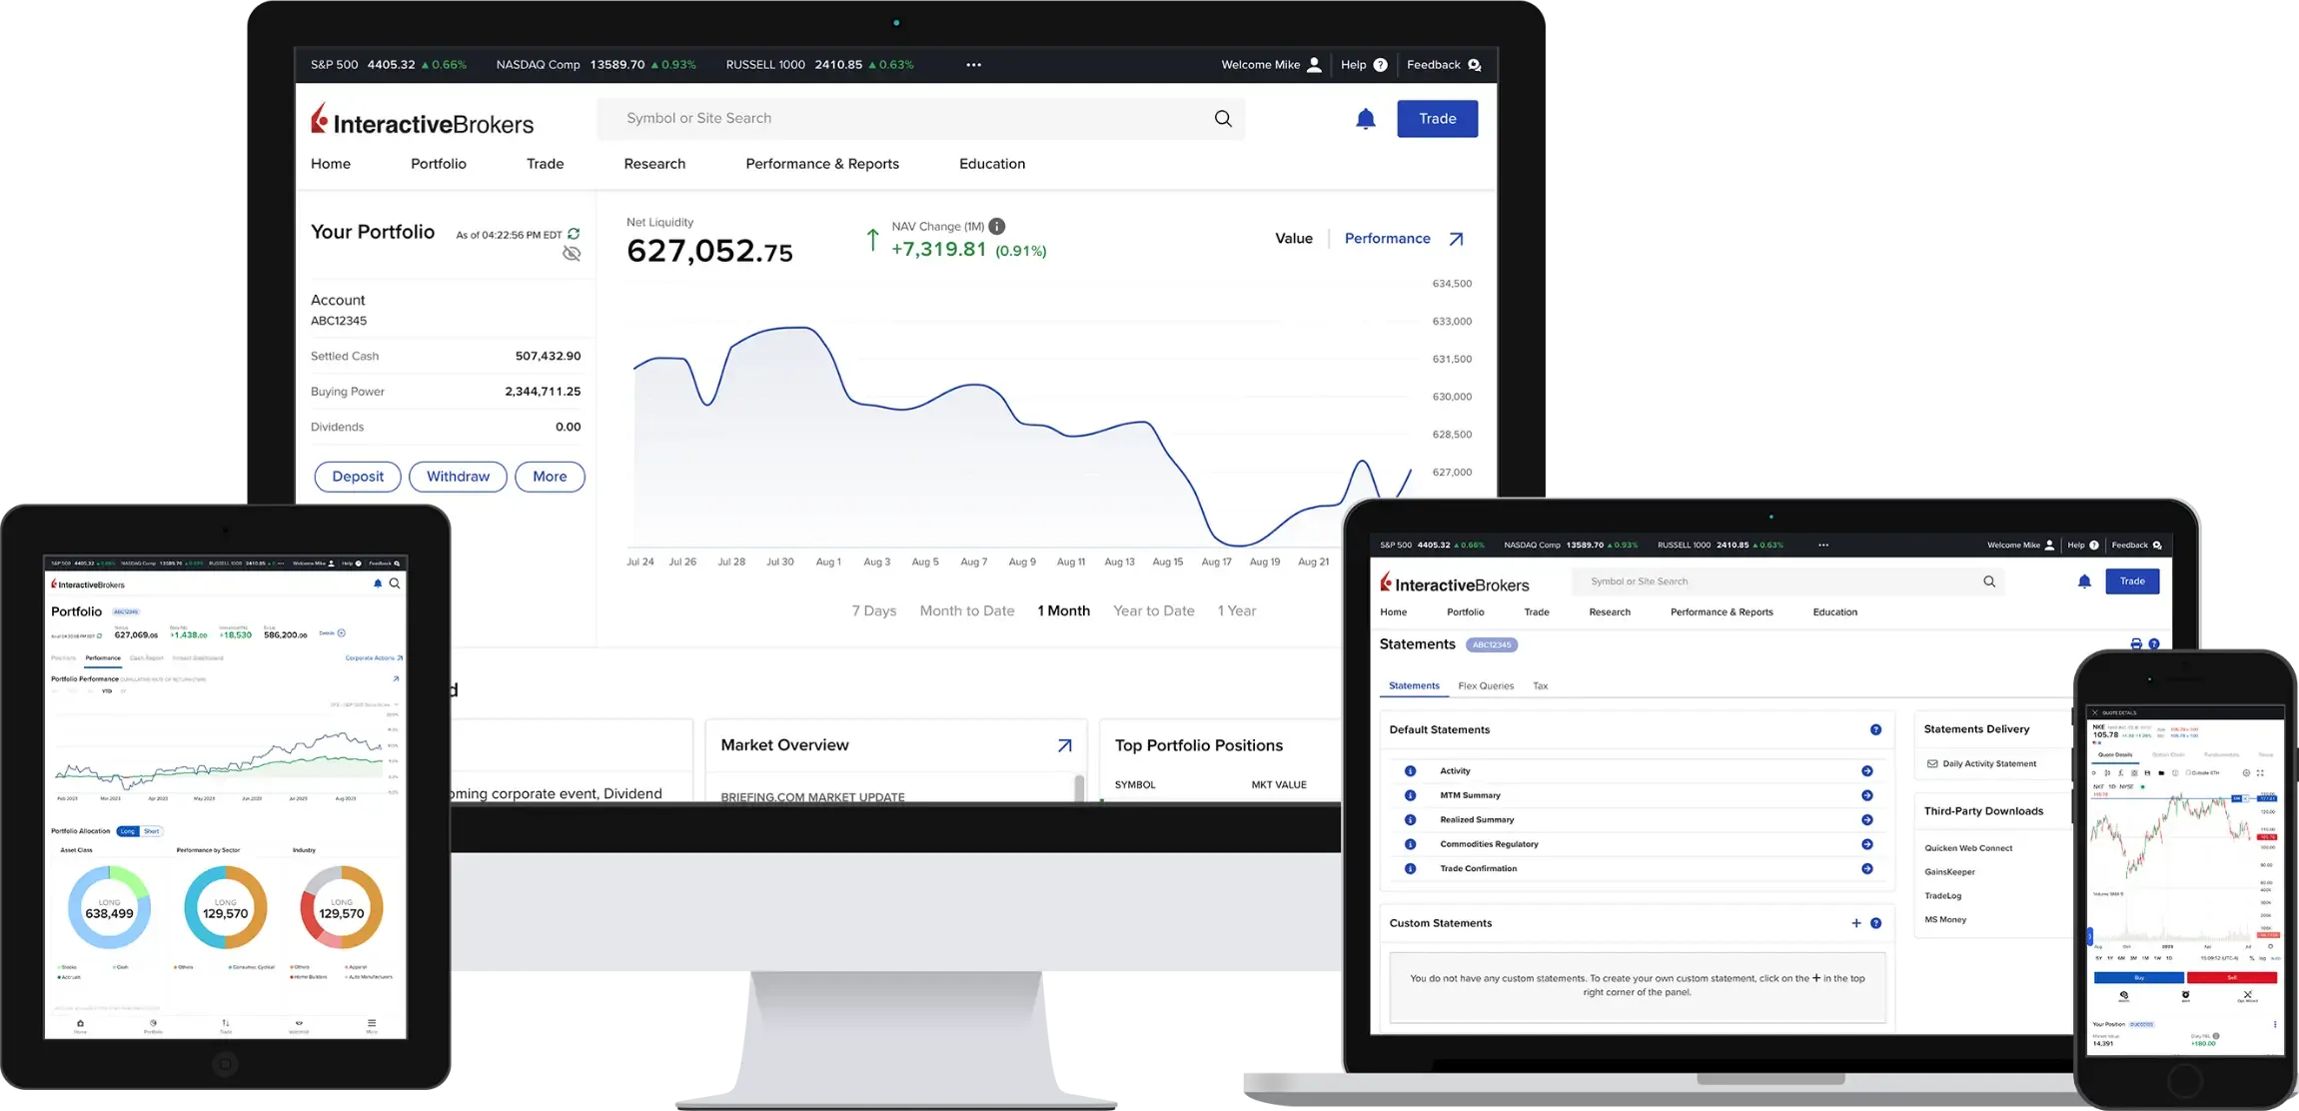Open the Trade menu item
Viewport: 2299px width, 1111px height.
[x=544, y=163]
